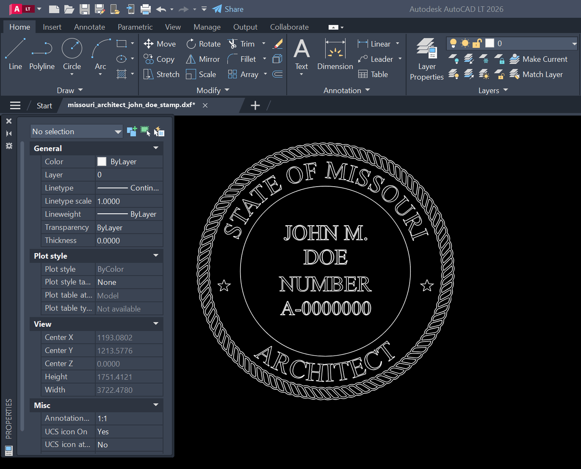Switch to the View ribbon tab
581x469 pixels.
[173, 27]
